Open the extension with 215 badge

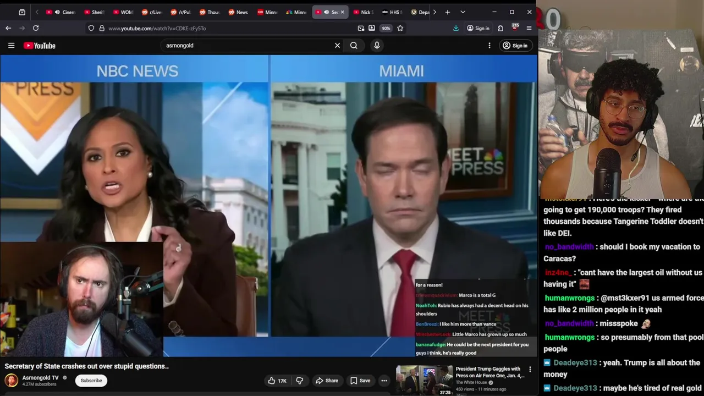(515, 28)
